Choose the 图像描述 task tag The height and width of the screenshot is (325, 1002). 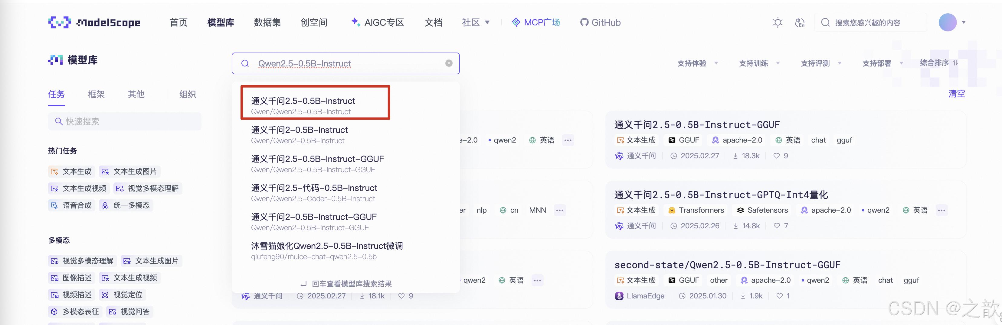[72, 278]
